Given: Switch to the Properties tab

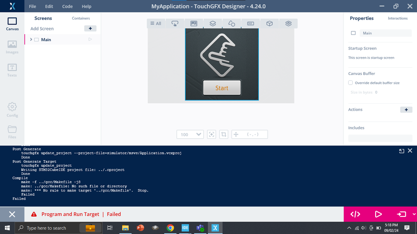Looking at the screenshot, I should click(361, 18).
